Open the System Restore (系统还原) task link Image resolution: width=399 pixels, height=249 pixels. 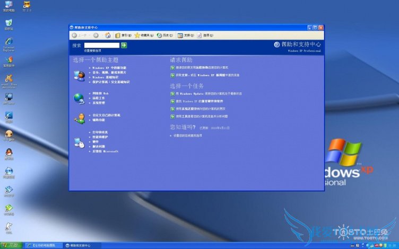click(201, 109)
